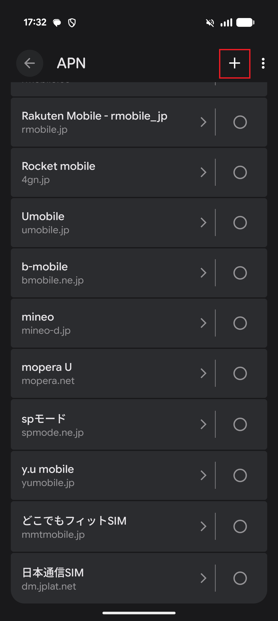The image size is (278, 621).
Task: Select the b-mobile radio button
Action: click(x=240, y=273)
